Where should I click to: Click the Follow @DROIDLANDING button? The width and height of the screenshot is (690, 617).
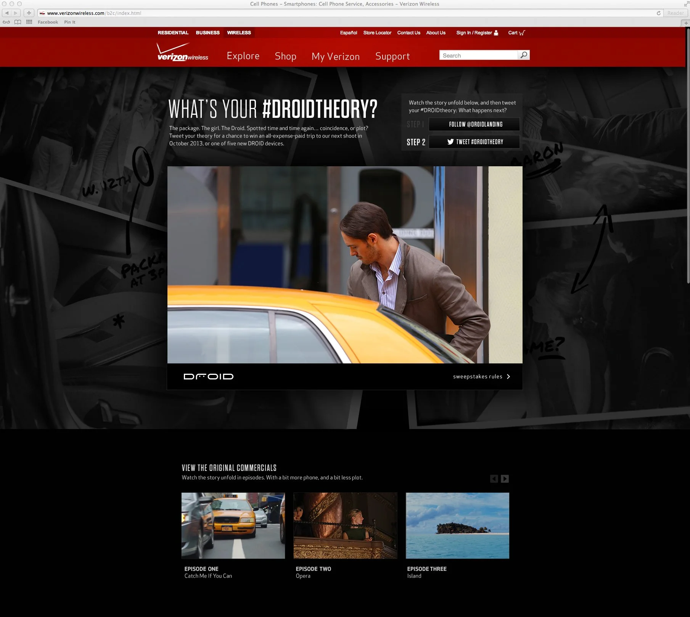[x=474, y=124]
